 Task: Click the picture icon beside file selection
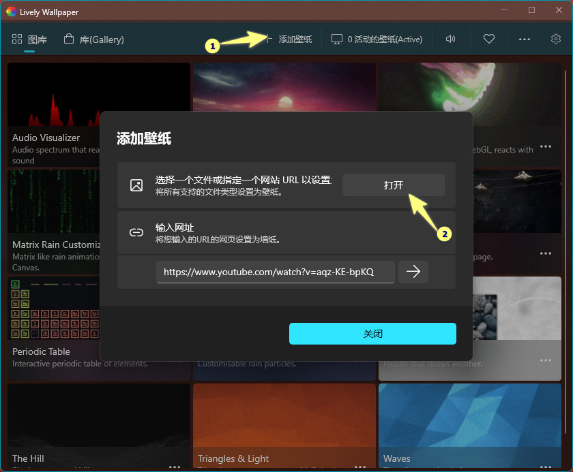click(136, 185)
